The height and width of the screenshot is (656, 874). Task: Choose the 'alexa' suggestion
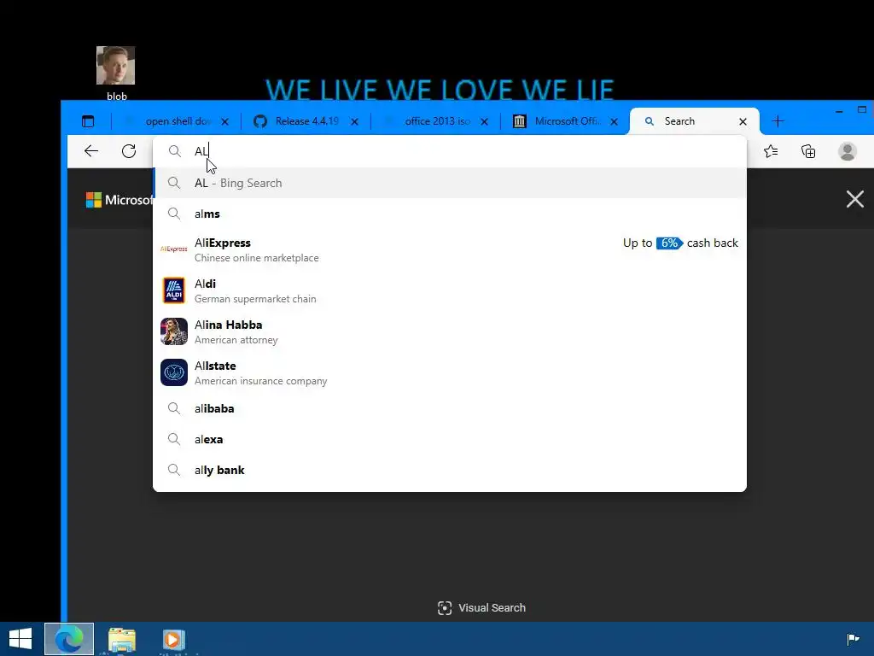(449, 439)
